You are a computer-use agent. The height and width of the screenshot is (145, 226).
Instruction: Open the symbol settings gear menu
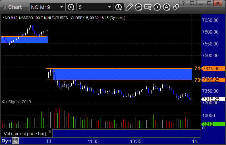(71, 7)
